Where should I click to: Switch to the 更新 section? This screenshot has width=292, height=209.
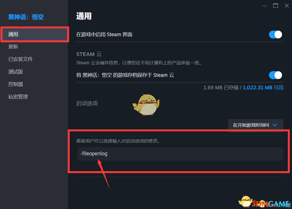click(13, 47)
